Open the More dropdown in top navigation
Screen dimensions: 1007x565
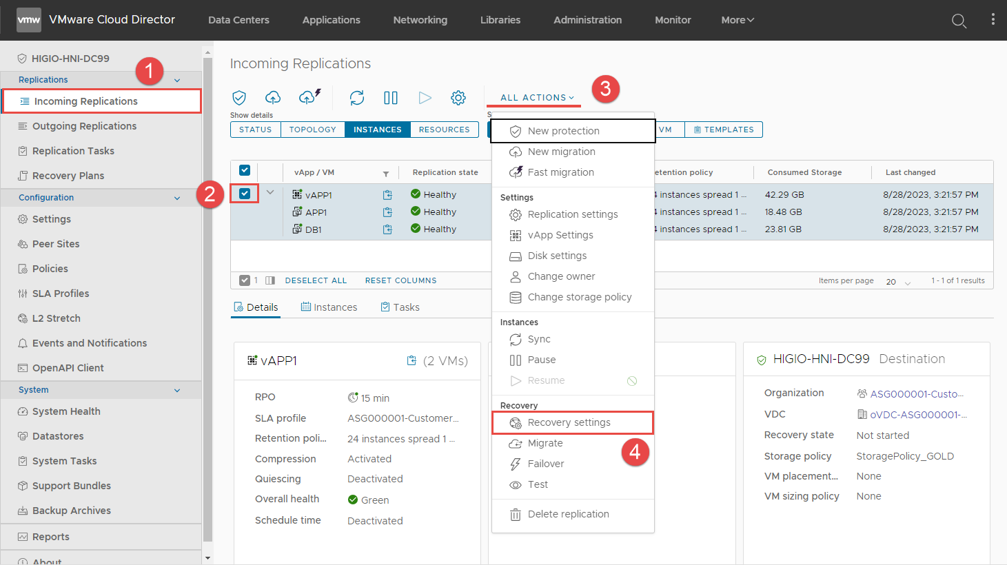click(x=737, y=20)
